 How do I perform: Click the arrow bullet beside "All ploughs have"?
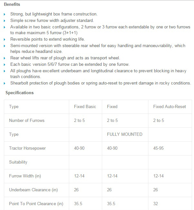4,71
